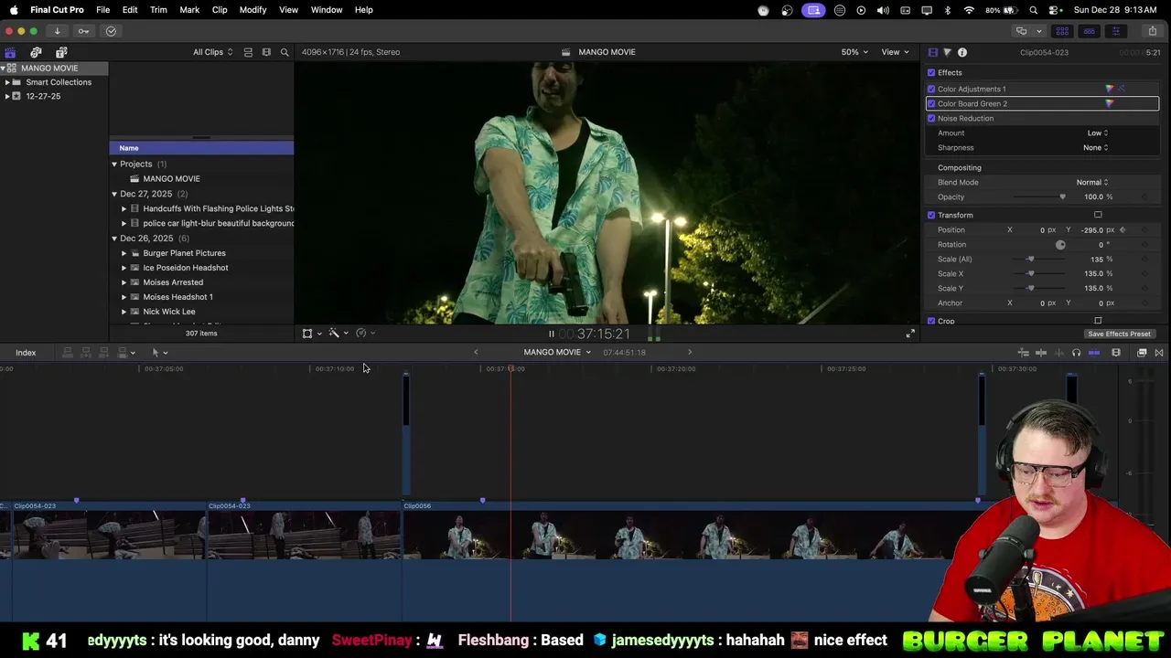Add Position keyframe diamond button
This screenshot has height=658, width=1171.
[x=1145, y=229]
